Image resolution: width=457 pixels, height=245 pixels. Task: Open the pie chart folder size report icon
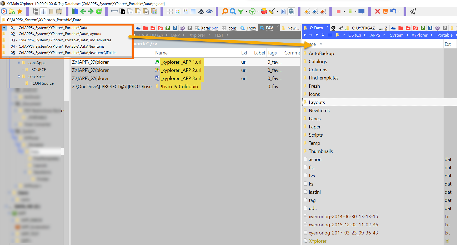(264, 11)
